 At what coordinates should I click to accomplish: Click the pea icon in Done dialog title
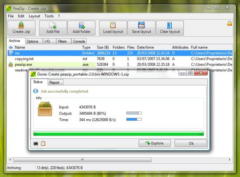coord(33,74)
